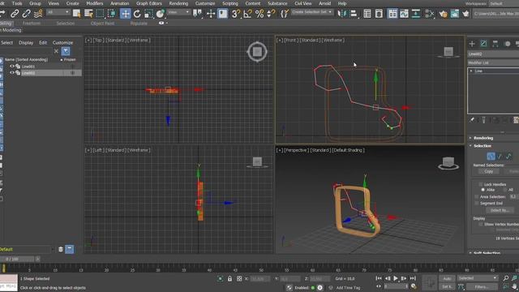Open Workspaces Default dropdown

coord(504,3)
